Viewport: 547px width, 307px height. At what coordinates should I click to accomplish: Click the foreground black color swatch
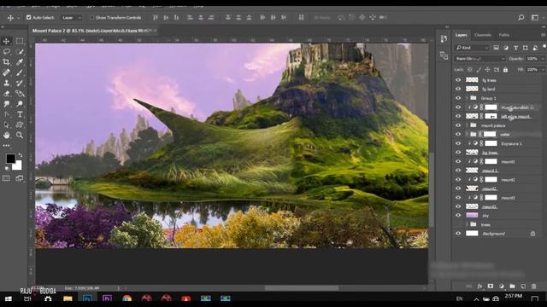[10, 159]
